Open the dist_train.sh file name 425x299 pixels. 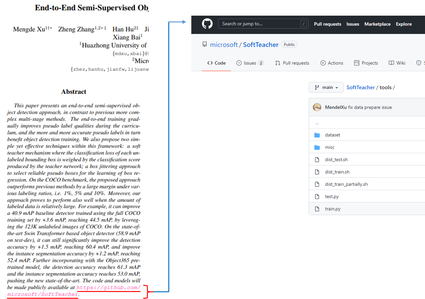(337, 172)
